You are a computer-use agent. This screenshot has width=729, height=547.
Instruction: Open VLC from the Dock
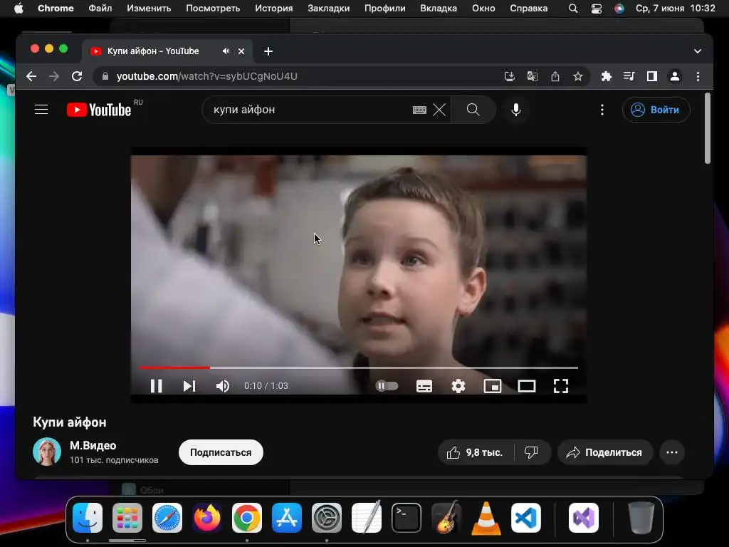click(x=486, y=518)
